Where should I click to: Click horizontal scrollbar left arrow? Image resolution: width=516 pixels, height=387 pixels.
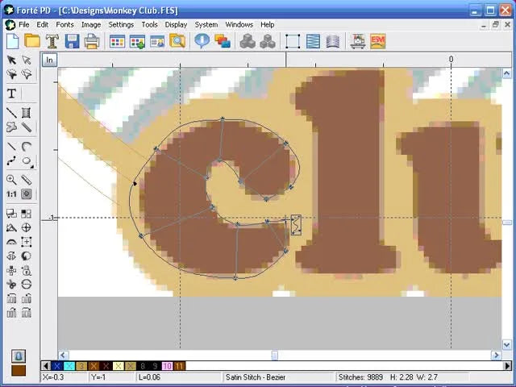(64, 355)
